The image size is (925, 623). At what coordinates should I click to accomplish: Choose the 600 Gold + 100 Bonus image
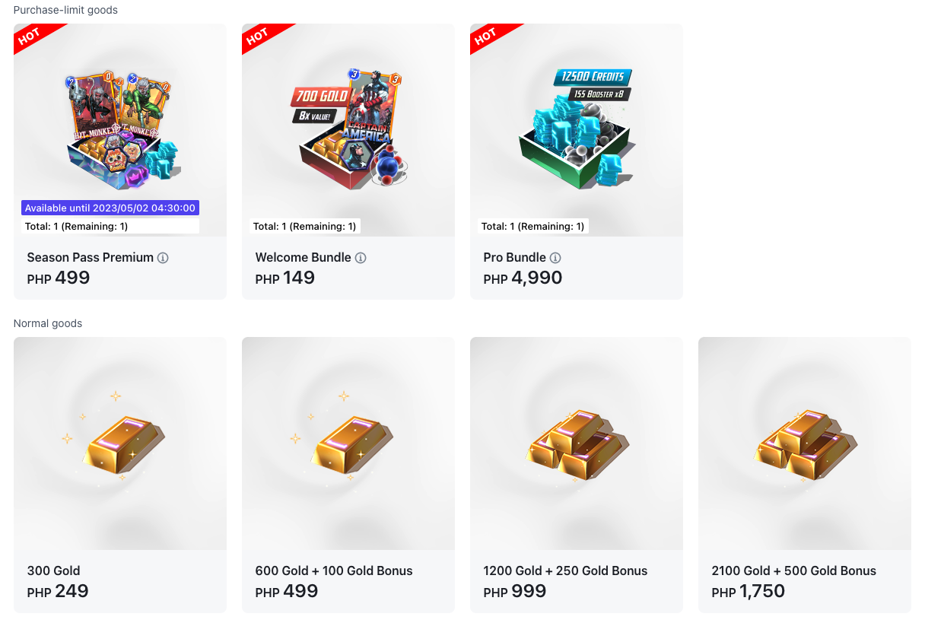point(348,443)
